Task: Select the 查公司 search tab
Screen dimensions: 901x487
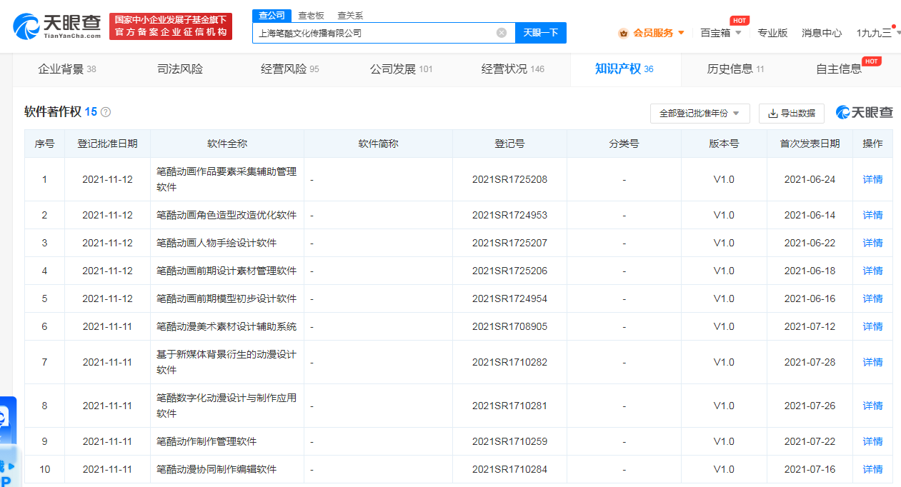Action: point(272,15)
